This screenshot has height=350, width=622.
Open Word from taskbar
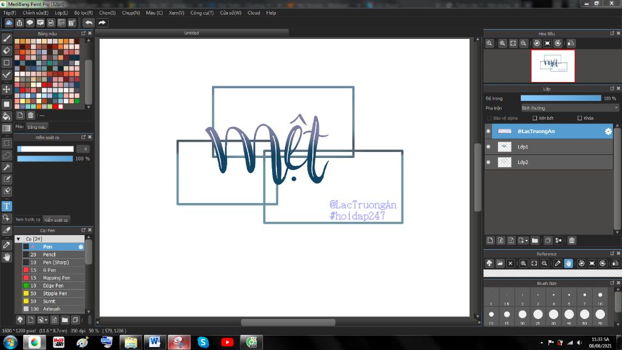pyautogui.click(x=155, y=342)
